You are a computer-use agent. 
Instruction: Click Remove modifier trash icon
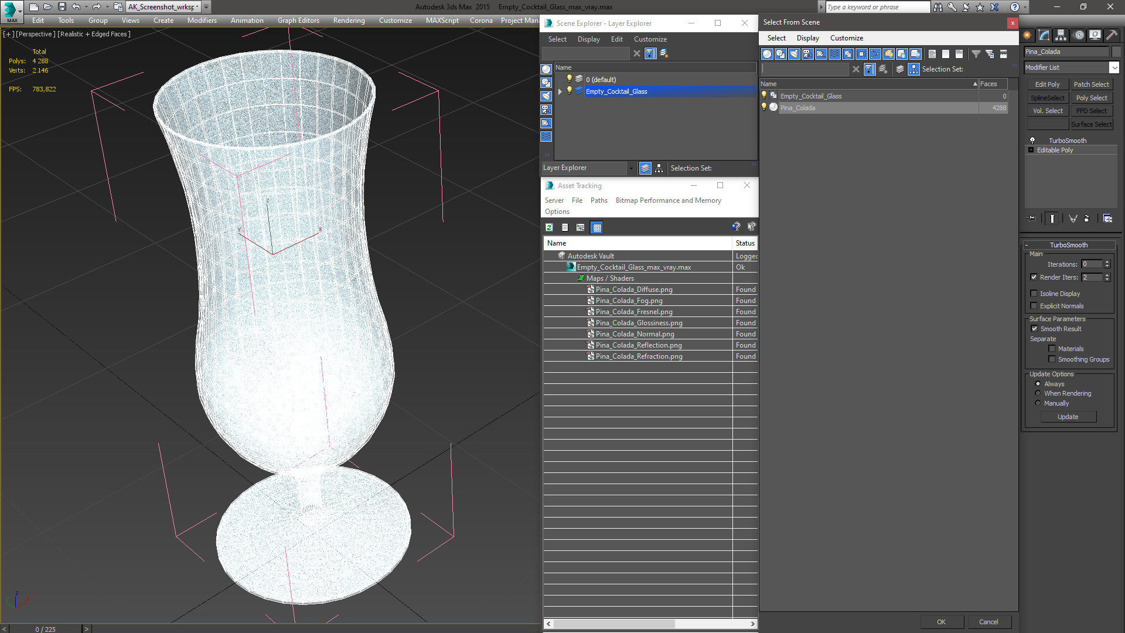tap(1087, 219)
